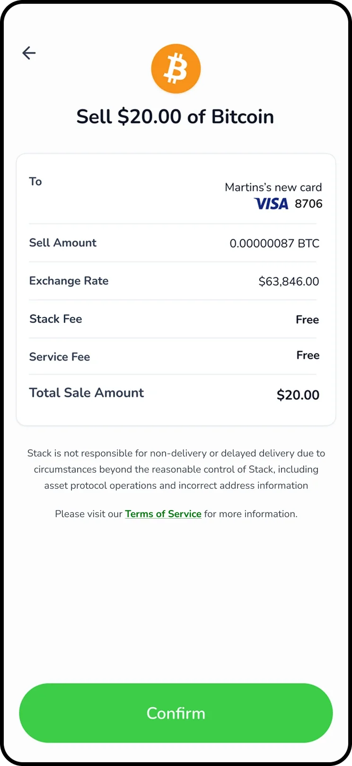The height and width of the screenshot is (766, 352).
Task: Select the 'Sell $20.00 of Bitcoin' heading
Action: (176, 117)
